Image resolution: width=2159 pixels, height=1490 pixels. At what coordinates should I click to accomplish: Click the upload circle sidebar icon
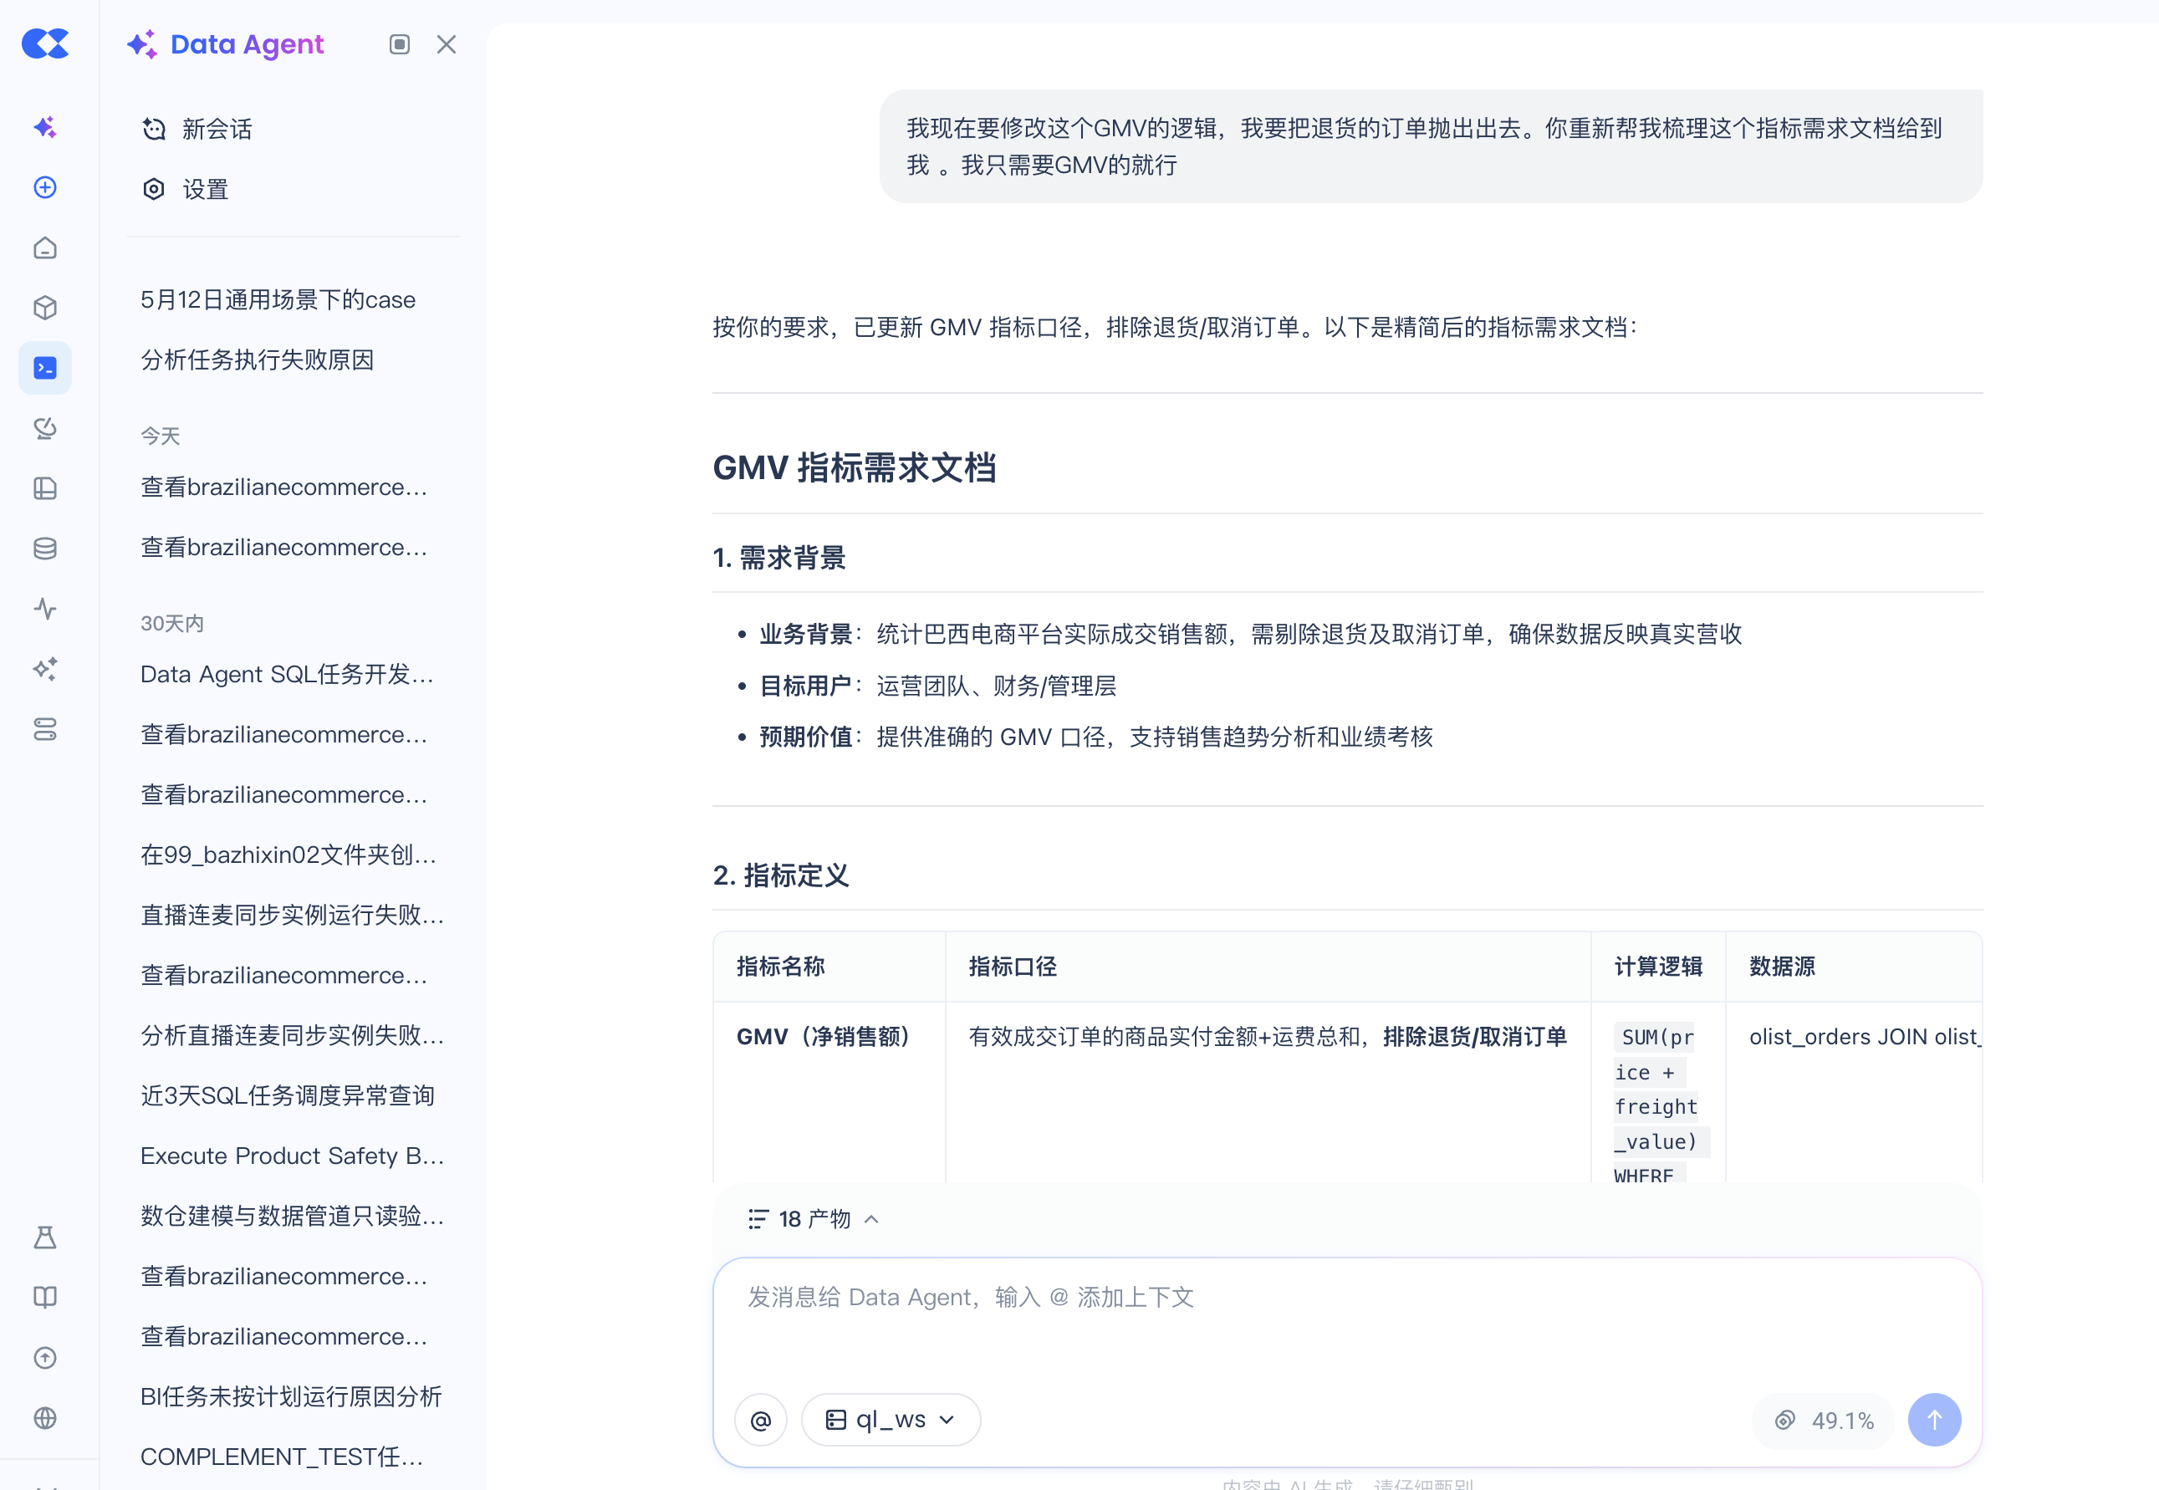tap(45, 1357)
